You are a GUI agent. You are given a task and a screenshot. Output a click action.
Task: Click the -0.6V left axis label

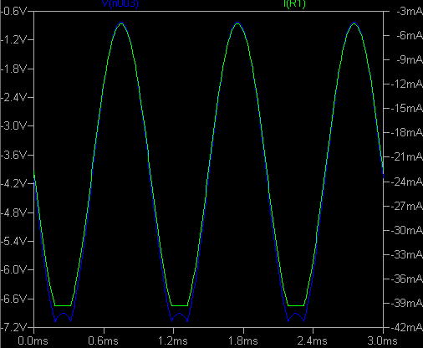[13, 12]
